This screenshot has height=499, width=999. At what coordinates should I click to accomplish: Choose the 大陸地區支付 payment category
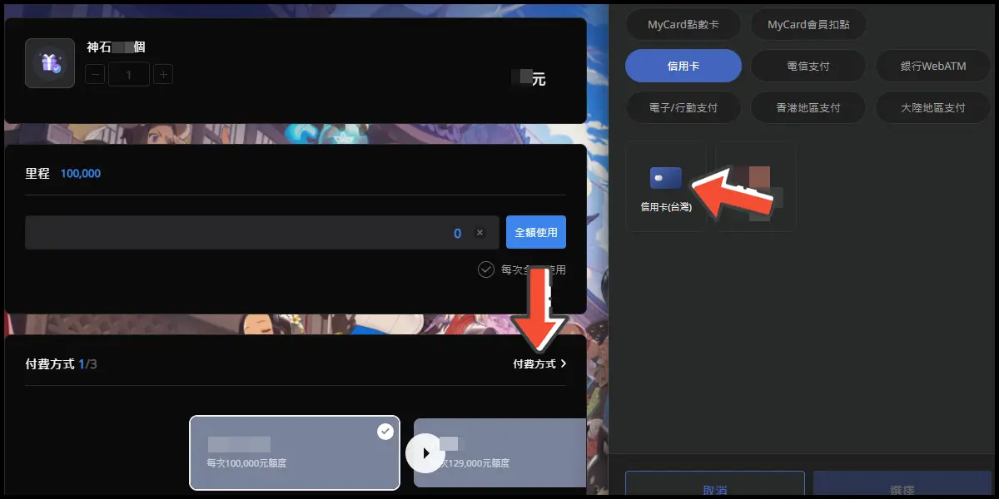(x=933, y=107)
